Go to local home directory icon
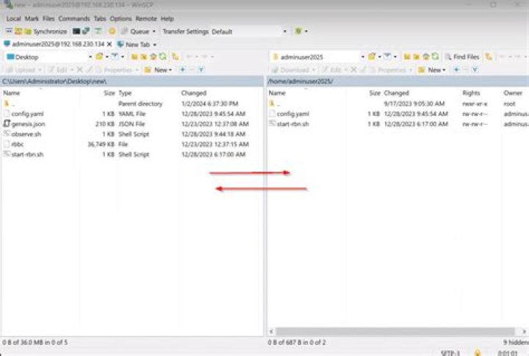529x356 pixels. point(152,57)
